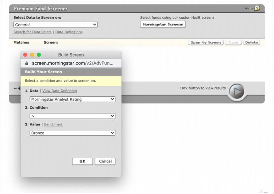Click 'Click button to view results' text
The image size is (274, 194).
point(202,88)
